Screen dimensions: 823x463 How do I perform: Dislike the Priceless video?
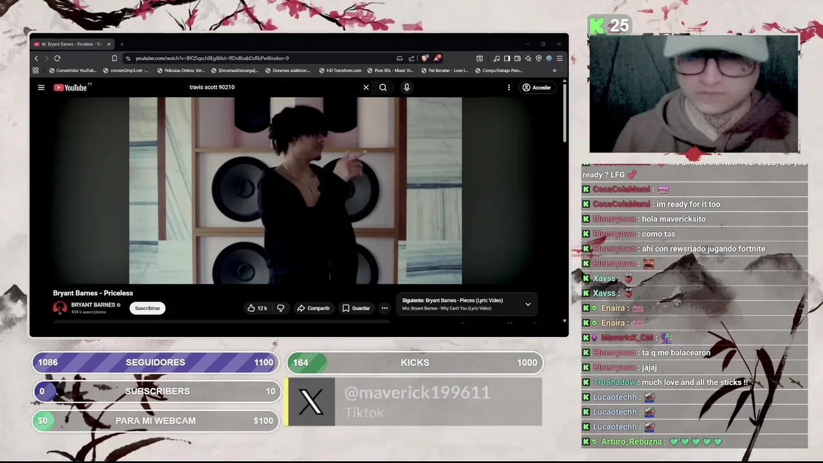[x=280, y=308]
